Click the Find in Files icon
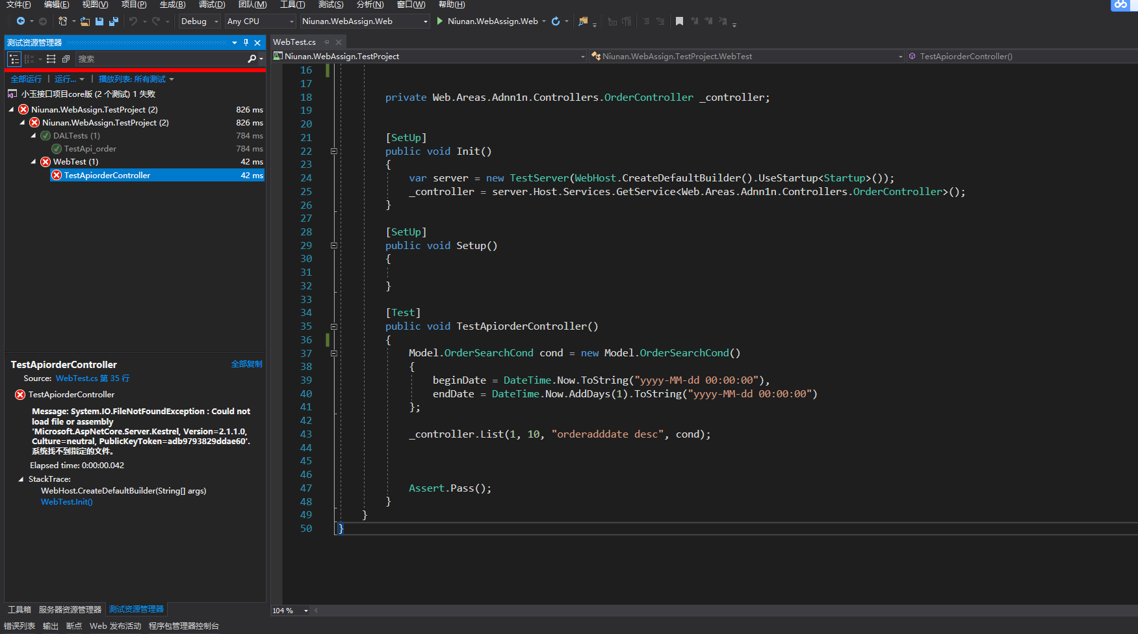The image size is (1138, 634). click(583, 21)
